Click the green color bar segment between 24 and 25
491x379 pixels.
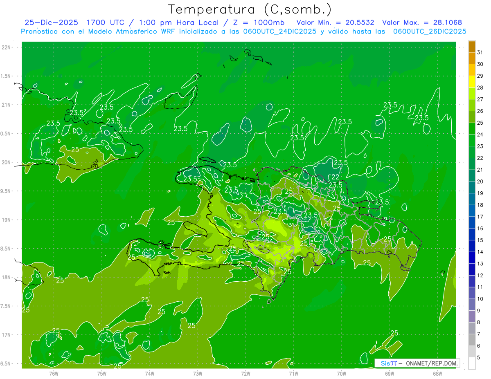472,128
